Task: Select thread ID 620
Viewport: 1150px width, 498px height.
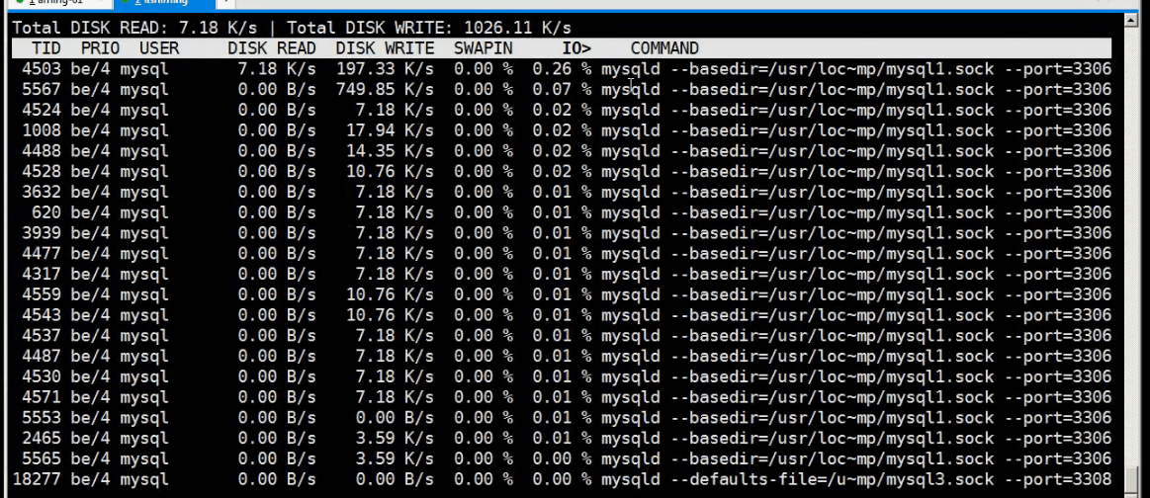Action: pyautogui.click(x=46, y=212)
